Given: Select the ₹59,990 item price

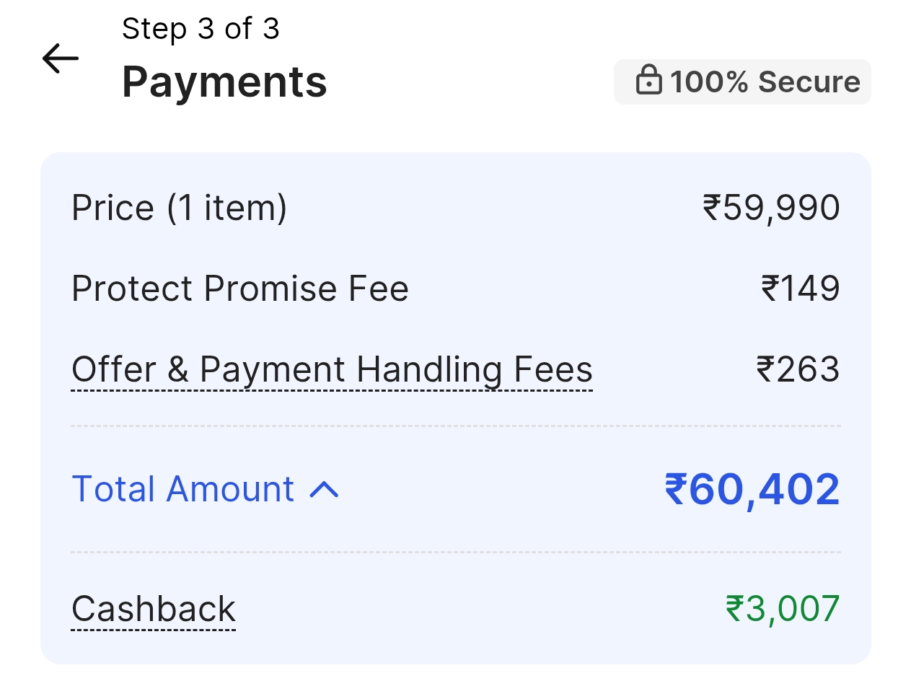Looking at the screenshot, I should tap(770, 208).
